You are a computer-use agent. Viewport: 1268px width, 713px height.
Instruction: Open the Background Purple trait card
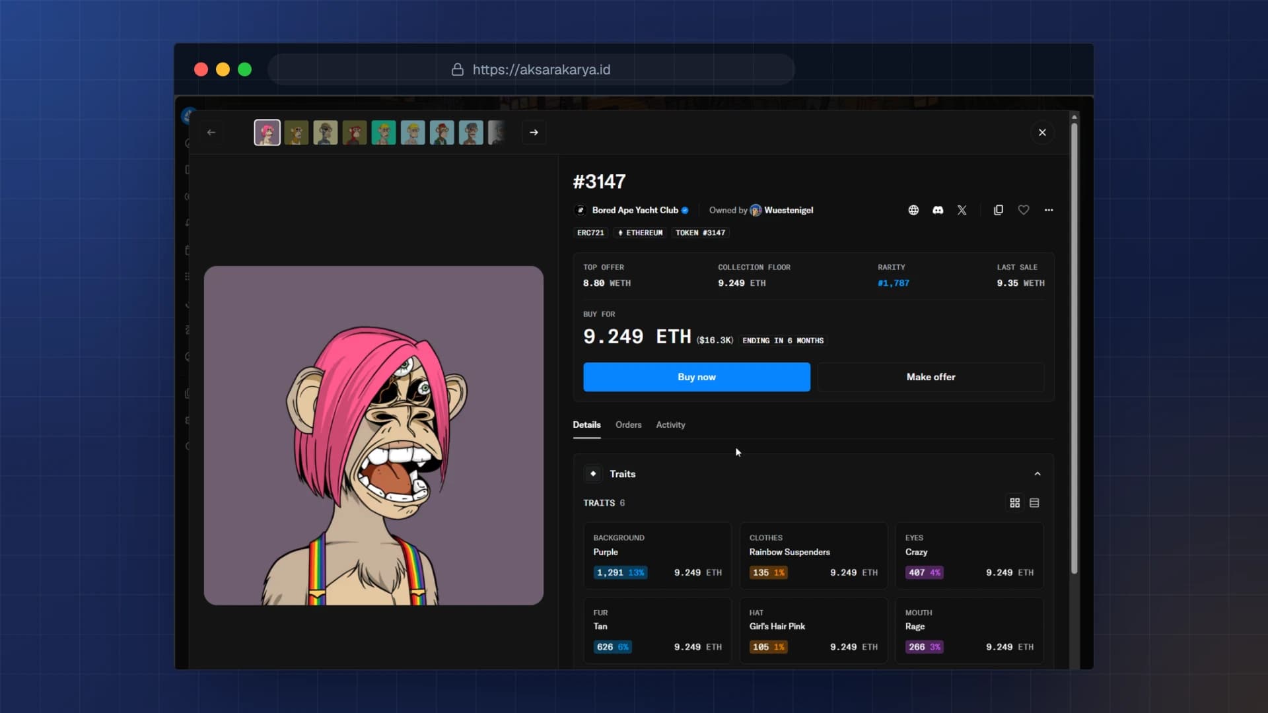pos(657,555)
